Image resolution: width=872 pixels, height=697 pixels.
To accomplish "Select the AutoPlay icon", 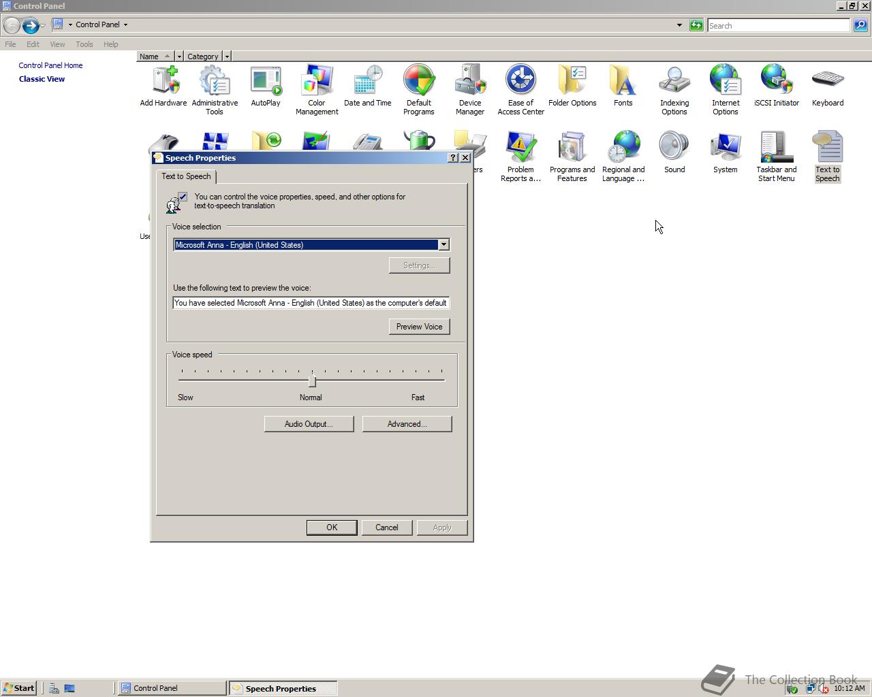I will click(x=266, y=86).
